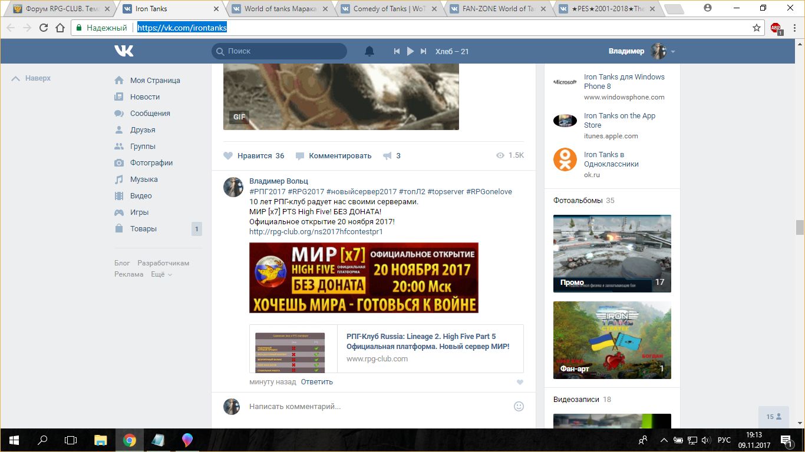Open Iron Tanks в Одноклассники link
Screen dimensions: 805x452
611,159
